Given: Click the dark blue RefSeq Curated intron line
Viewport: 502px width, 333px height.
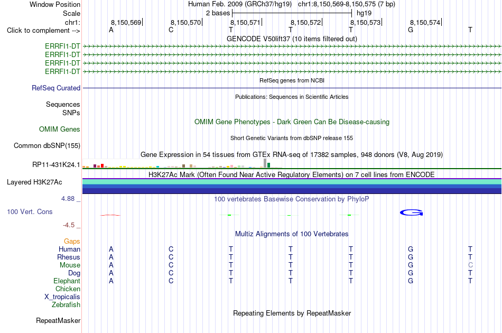Looking at the screenshot, I should (x=292, y=88).
